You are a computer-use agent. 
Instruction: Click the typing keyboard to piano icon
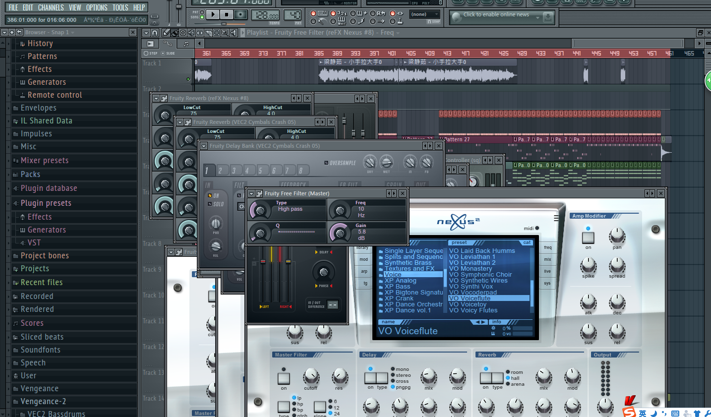click(323, 13)
